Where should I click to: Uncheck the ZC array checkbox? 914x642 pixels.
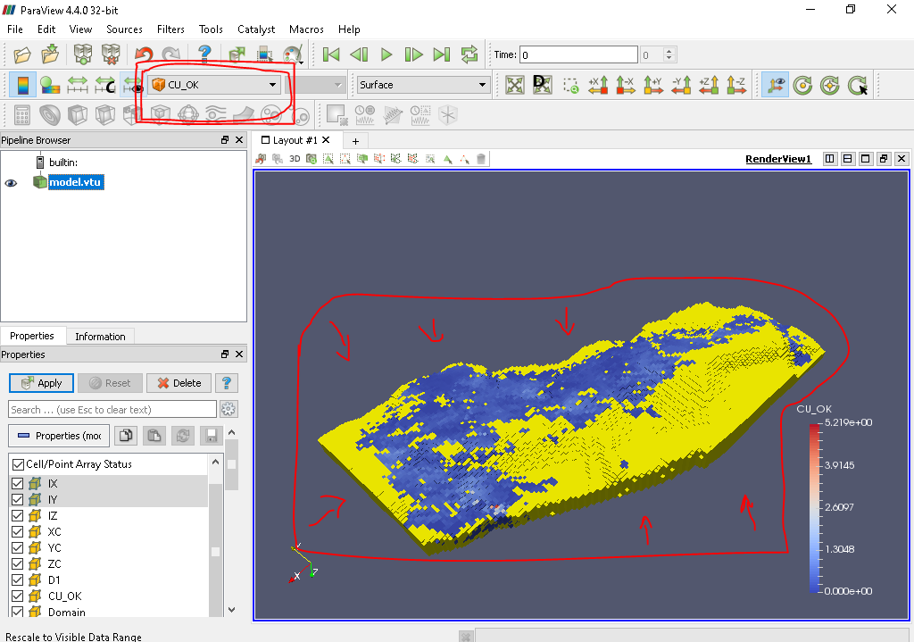pos(18,563)
